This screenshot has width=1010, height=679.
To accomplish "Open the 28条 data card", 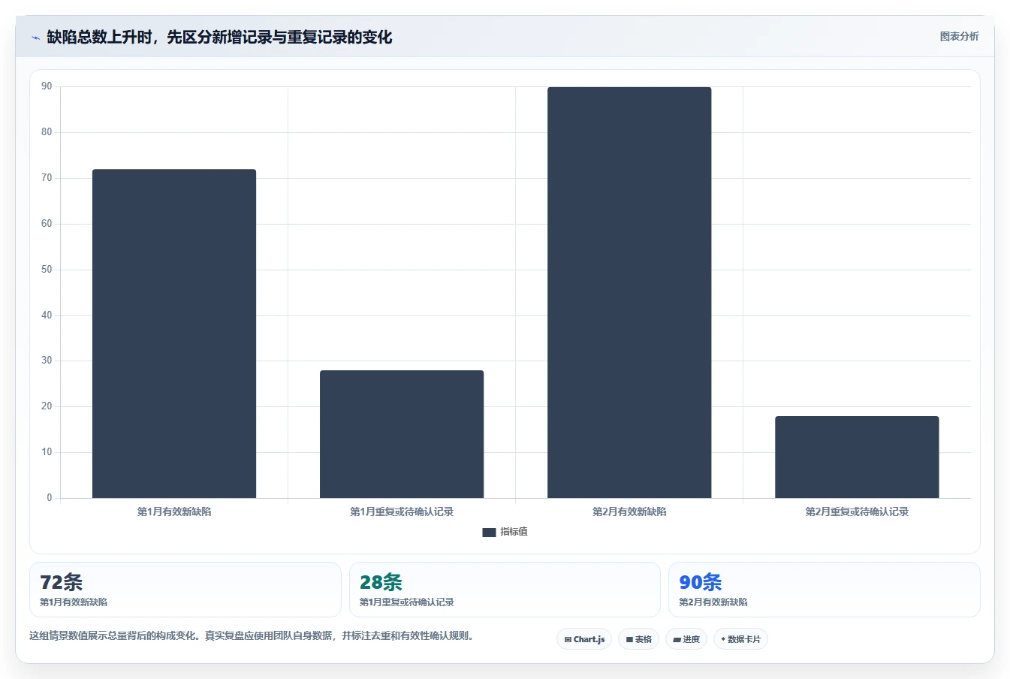I will click(x=505, y=590).
